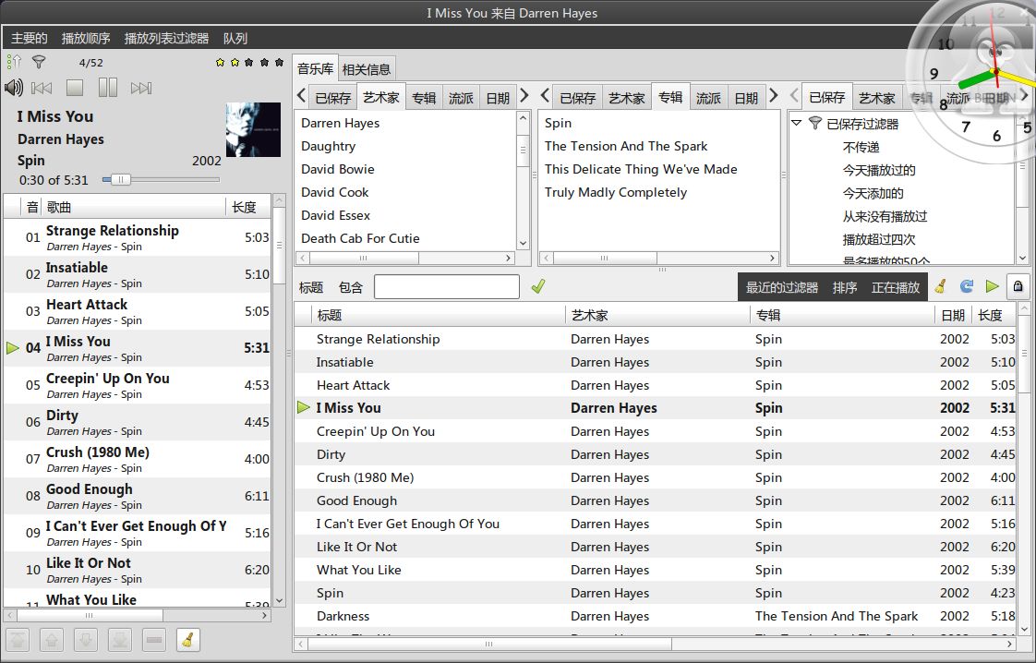
Task: Open the 最近的过滤器 dropdown
Action: tap(782, 287)
